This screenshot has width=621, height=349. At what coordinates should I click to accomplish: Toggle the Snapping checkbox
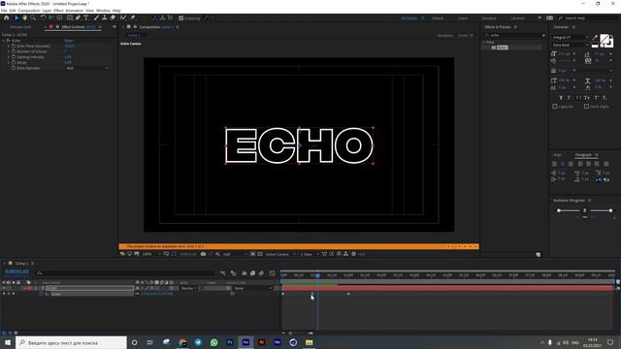pos(181,18)
